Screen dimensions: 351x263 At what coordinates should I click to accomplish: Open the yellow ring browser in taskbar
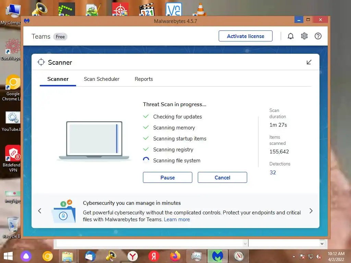47,256
